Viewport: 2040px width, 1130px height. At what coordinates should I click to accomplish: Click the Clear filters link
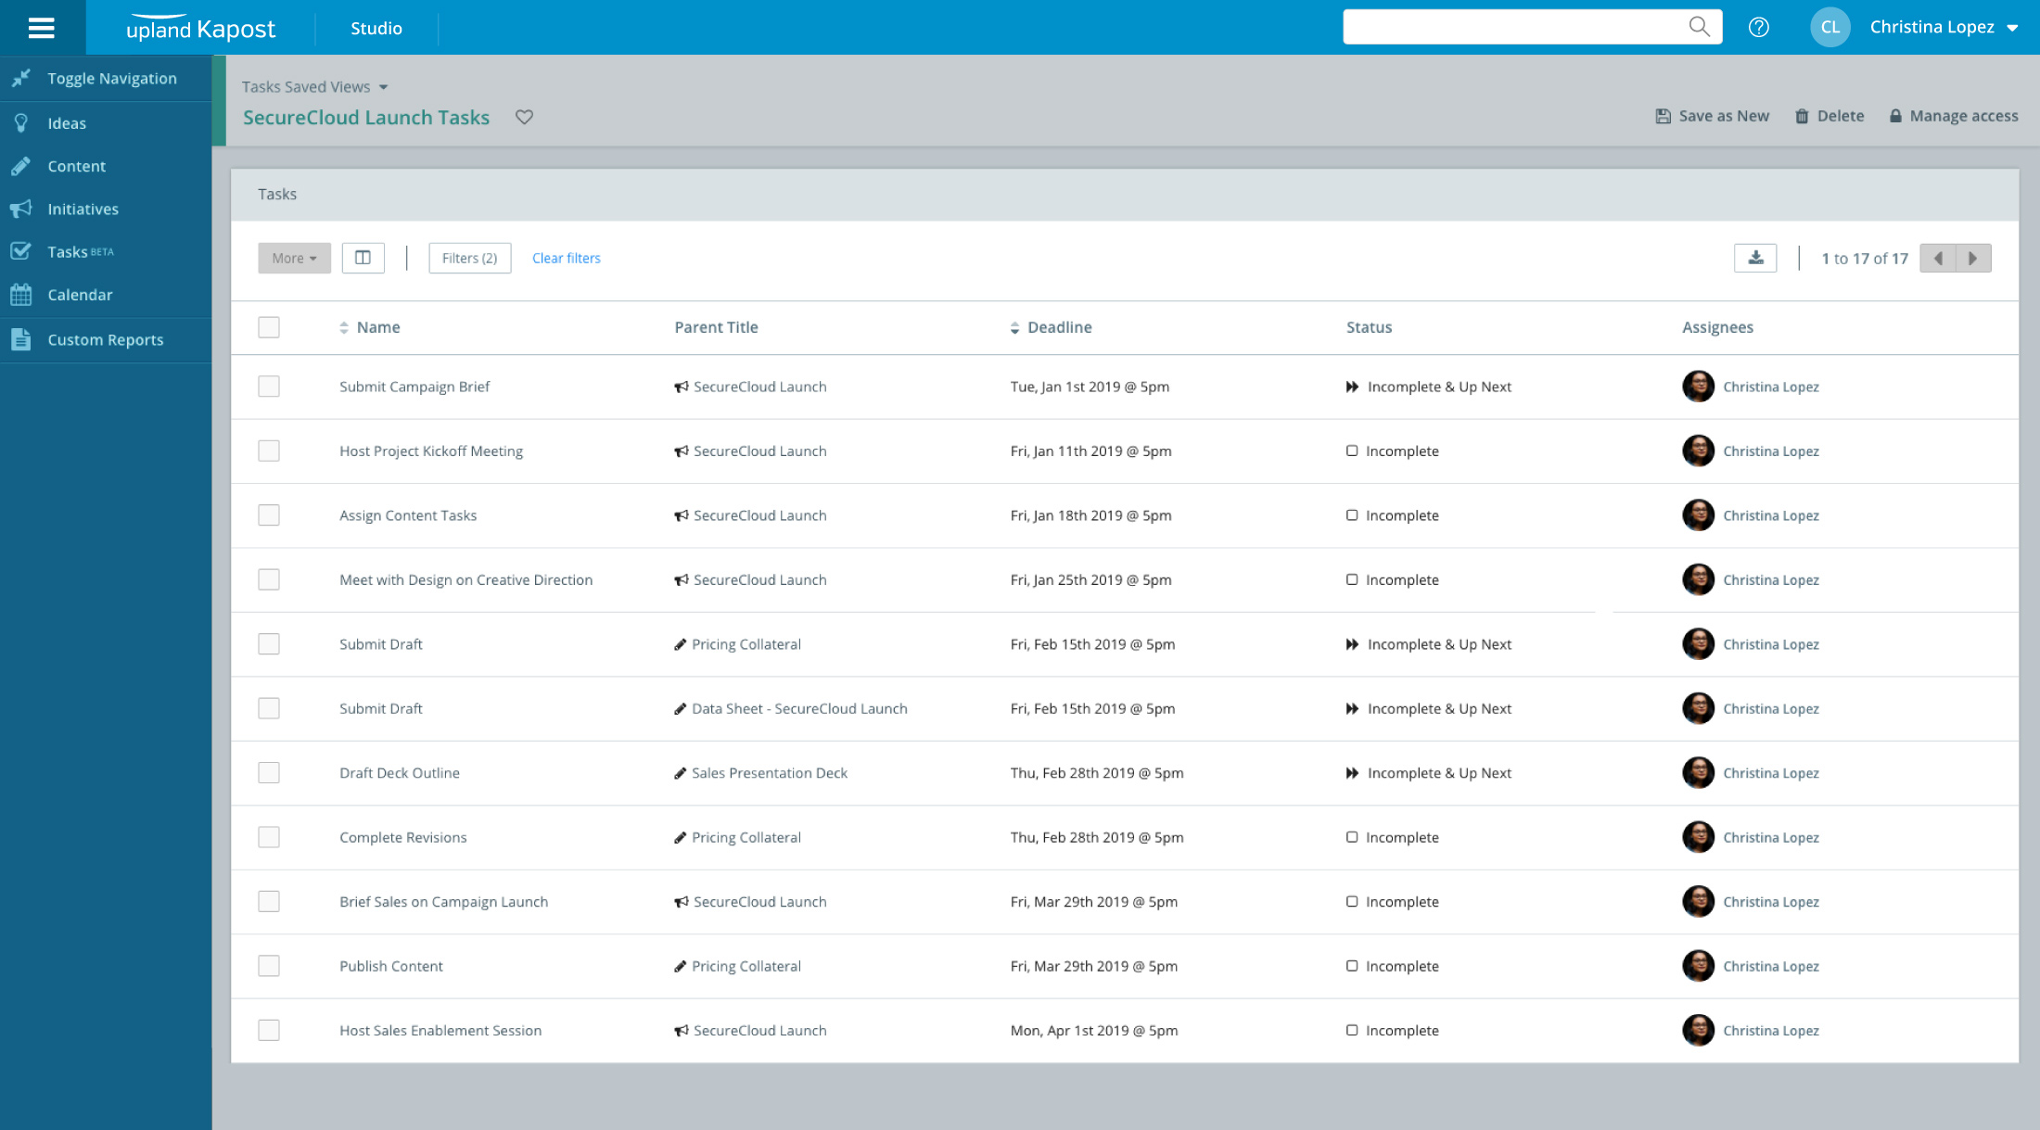point(566,258)
